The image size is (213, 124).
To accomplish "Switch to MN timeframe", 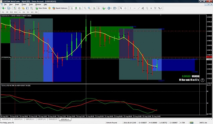I will point(36,12).
